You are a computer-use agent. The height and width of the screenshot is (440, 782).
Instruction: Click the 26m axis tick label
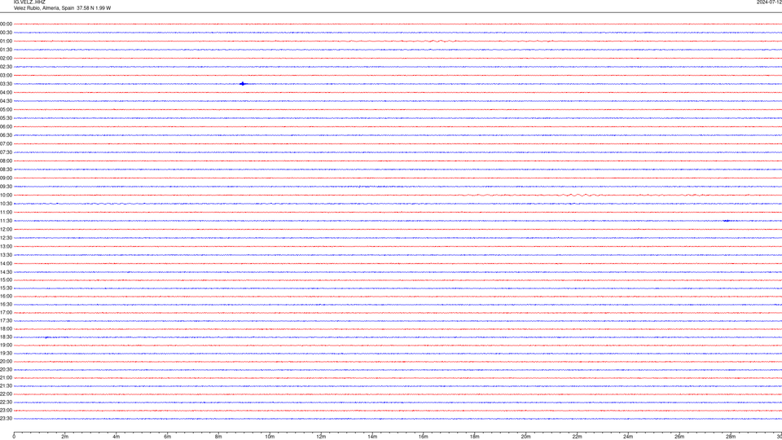(x=679, y=437)
